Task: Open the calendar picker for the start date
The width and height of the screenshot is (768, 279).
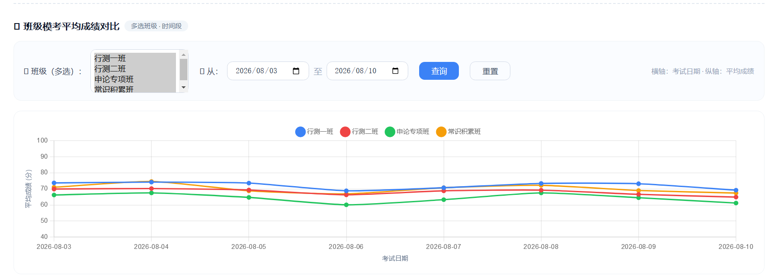Action: [296, 71]
